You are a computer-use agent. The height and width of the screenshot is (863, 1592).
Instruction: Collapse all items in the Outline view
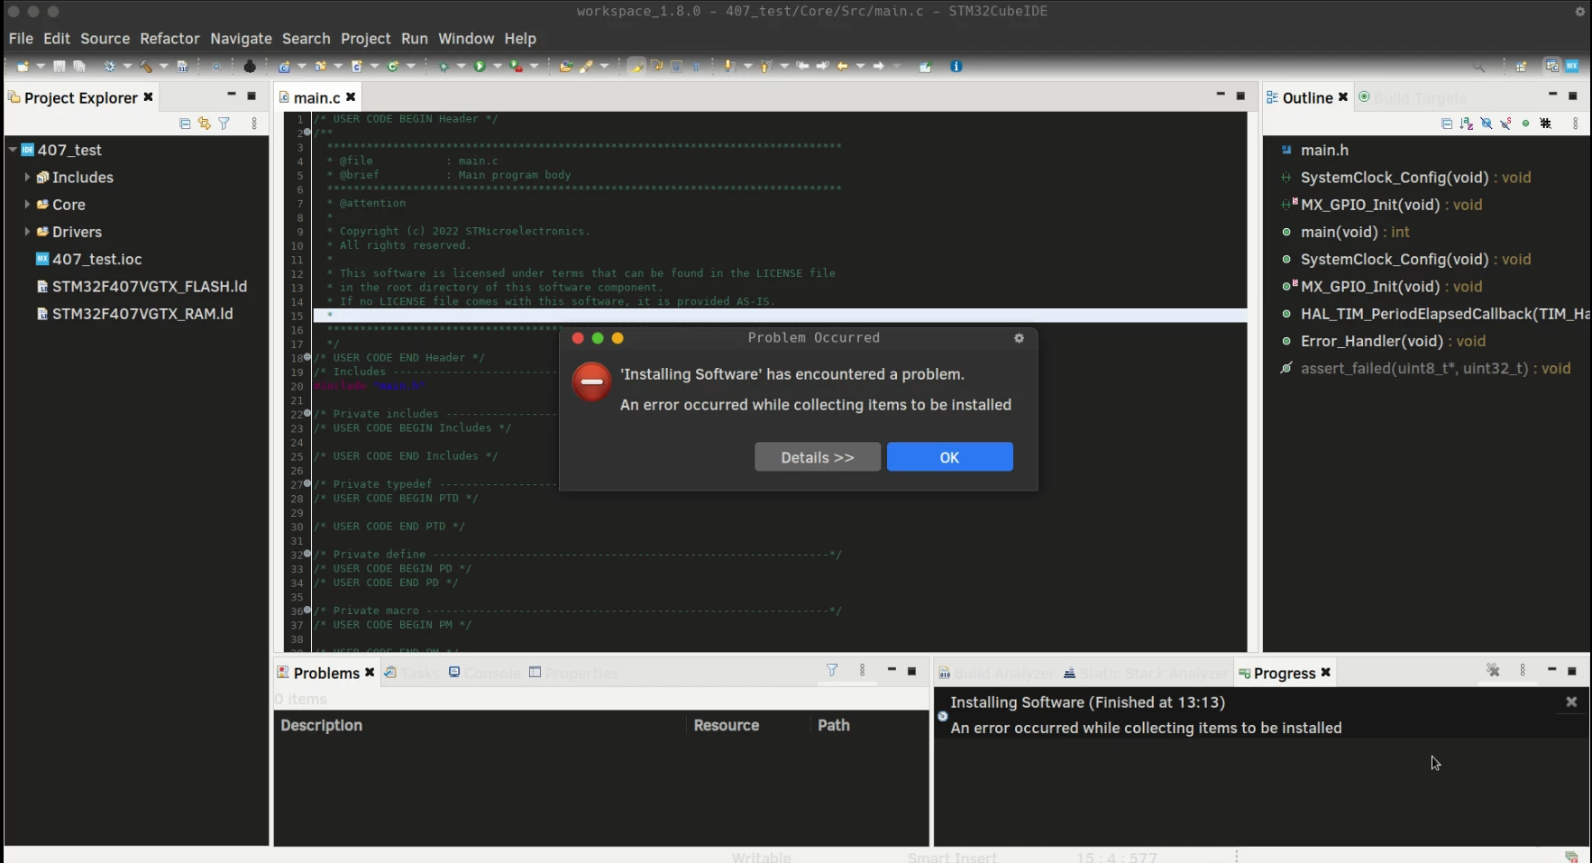coord(1447,124)
